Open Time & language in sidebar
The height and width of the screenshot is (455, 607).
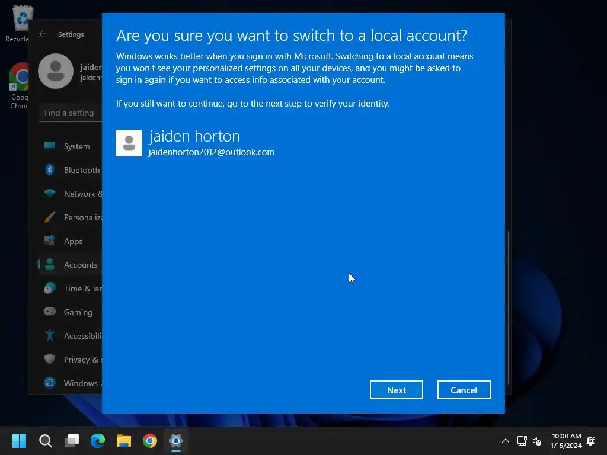71,289
